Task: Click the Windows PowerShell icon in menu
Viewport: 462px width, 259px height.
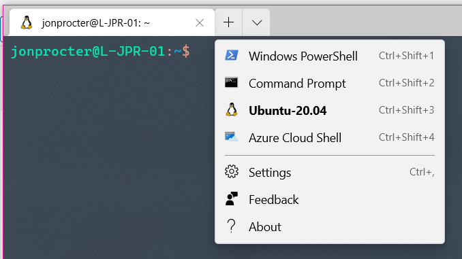Action: [x=232, y=56]
